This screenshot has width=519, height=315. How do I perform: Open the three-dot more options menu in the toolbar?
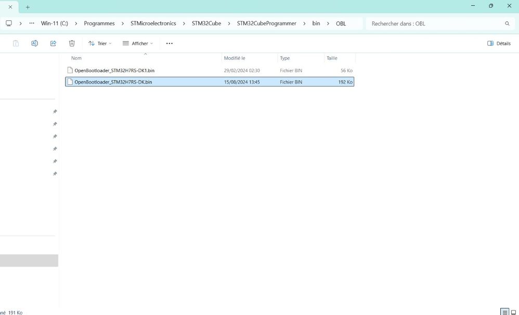(x=169, y=43)
